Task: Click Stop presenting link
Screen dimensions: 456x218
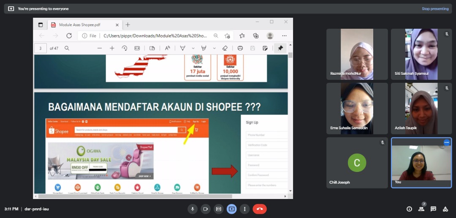Action: [x=435, y=9]
